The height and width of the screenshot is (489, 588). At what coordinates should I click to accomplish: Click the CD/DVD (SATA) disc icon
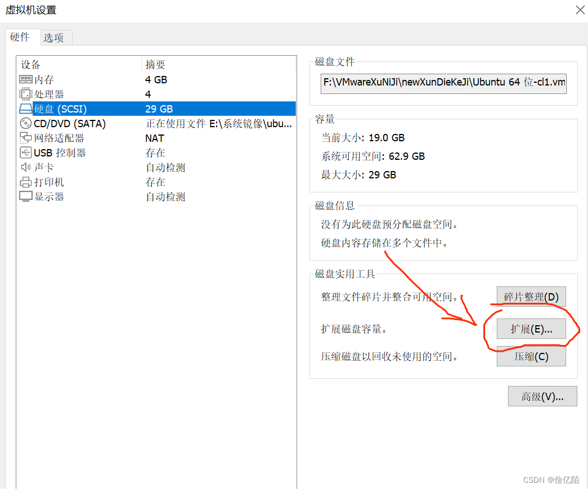[x=25, y=123]
